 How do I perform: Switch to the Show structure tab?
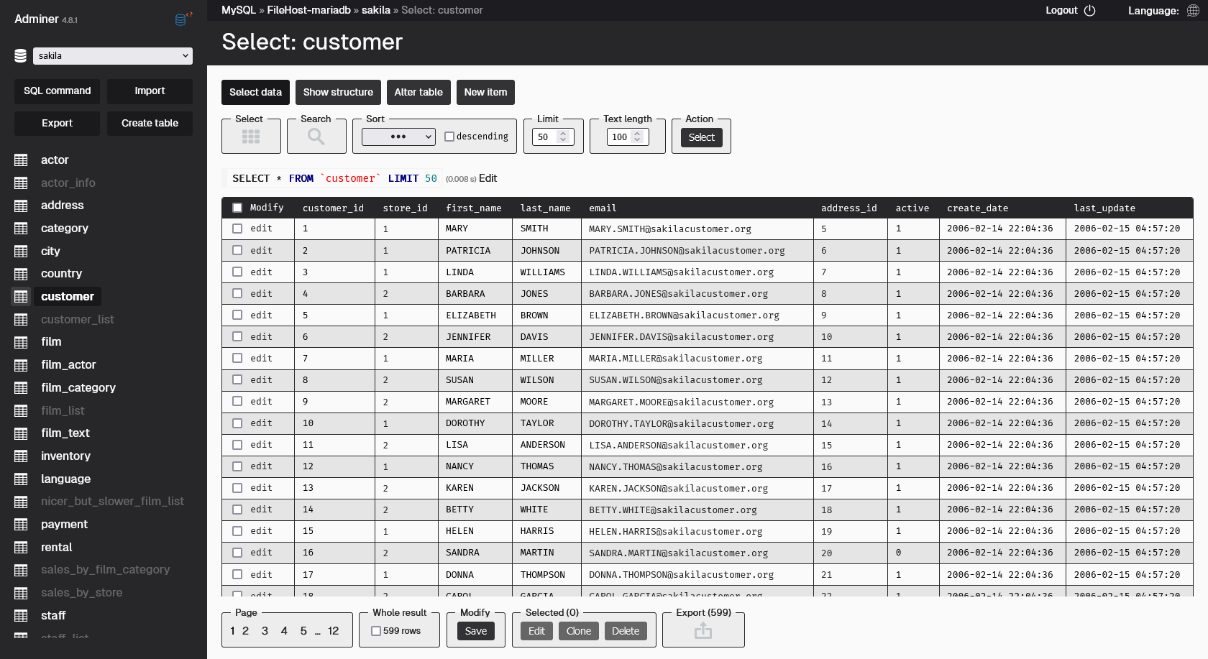tap(338, 92)
